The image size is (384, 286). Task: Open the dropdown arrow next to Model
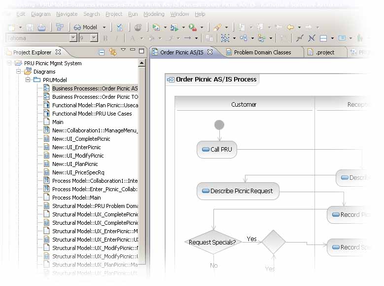coord(105,27)
